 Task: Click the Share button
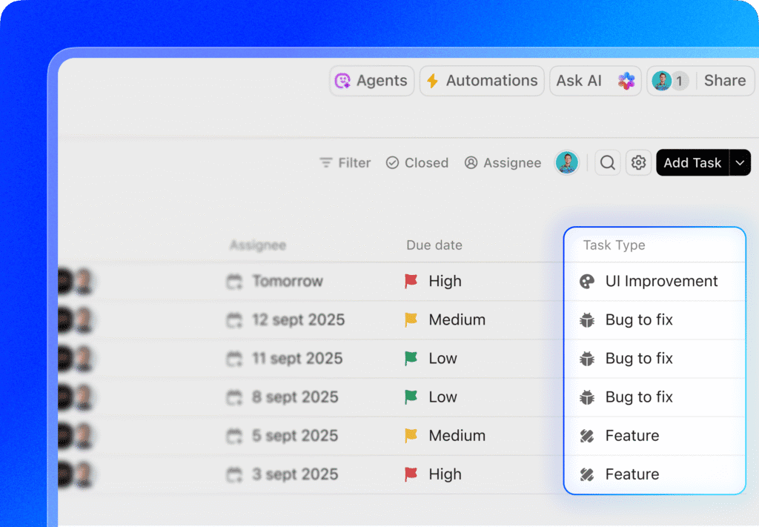click(724, 81)
